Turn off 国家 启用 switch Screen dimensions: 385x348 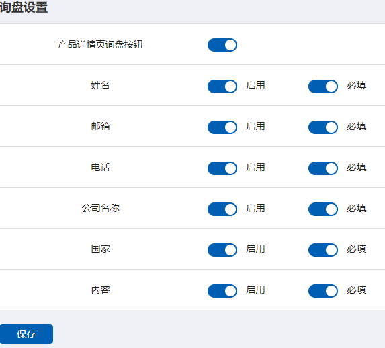222,250
